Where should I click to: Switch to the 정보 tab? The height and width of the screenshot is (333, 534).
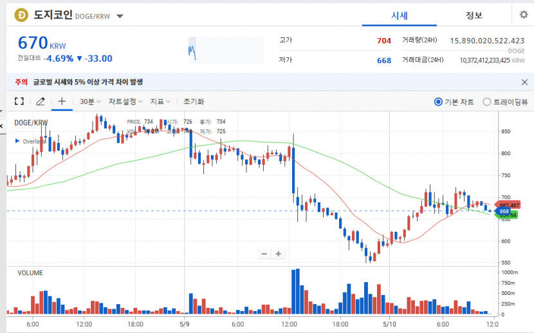(x=474, y=15)
